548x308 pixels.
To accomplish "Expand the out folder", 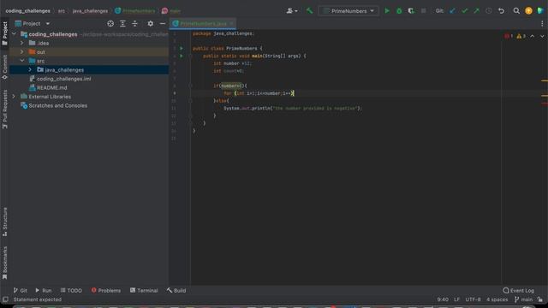I will pos(22,51).
